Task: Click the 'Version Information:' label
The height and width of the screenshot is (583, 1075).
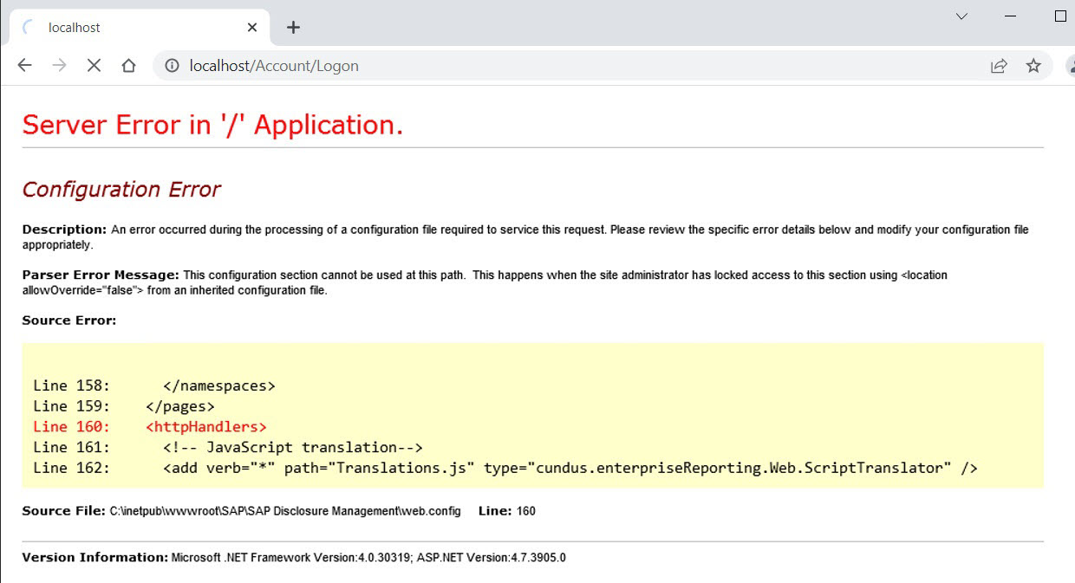Action: coord(95,557)
